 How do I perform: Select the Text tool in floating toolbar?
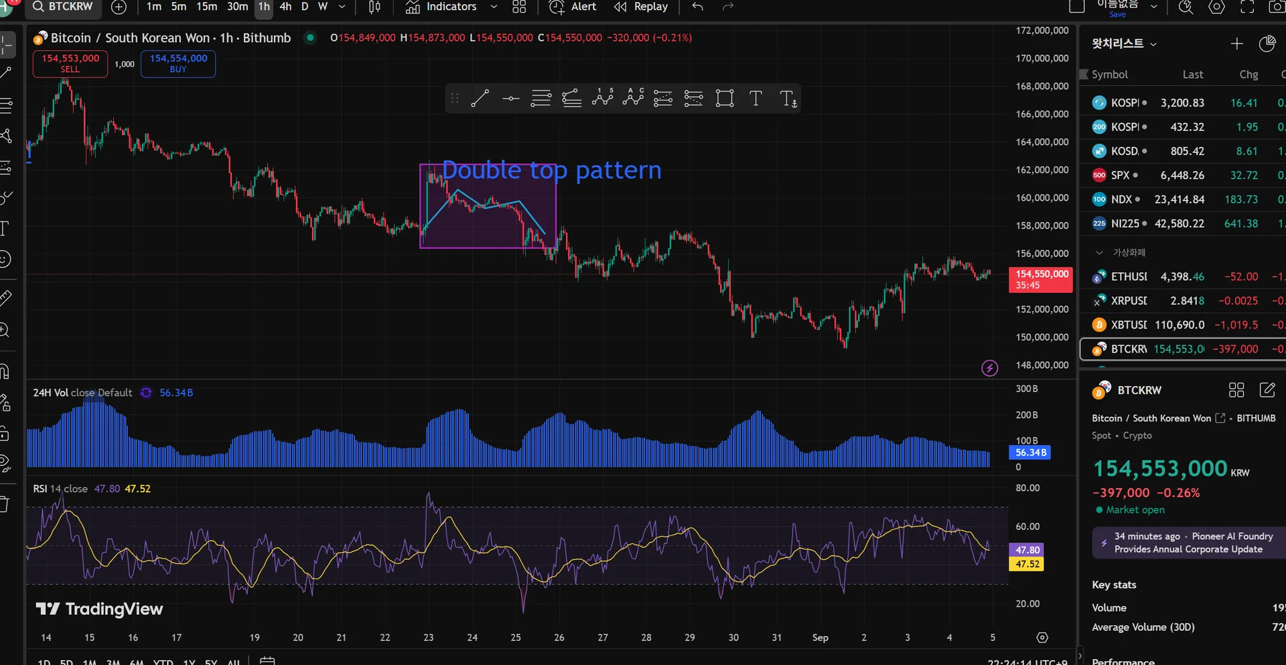coord(756,99)
